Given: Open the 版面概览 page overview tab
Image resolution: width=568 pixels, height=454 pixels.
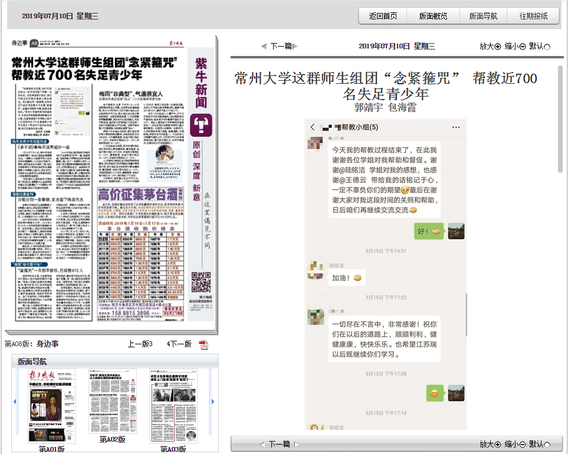Looking at the screenshot, I should point(433,16).
